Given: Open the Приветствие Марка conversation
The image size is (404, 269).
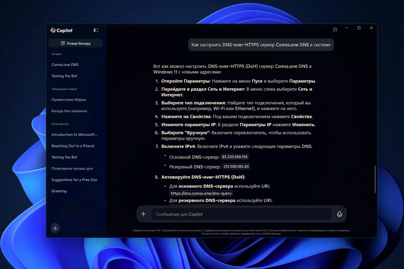Looking at the screenshot, I should click(x=69, y=100).
